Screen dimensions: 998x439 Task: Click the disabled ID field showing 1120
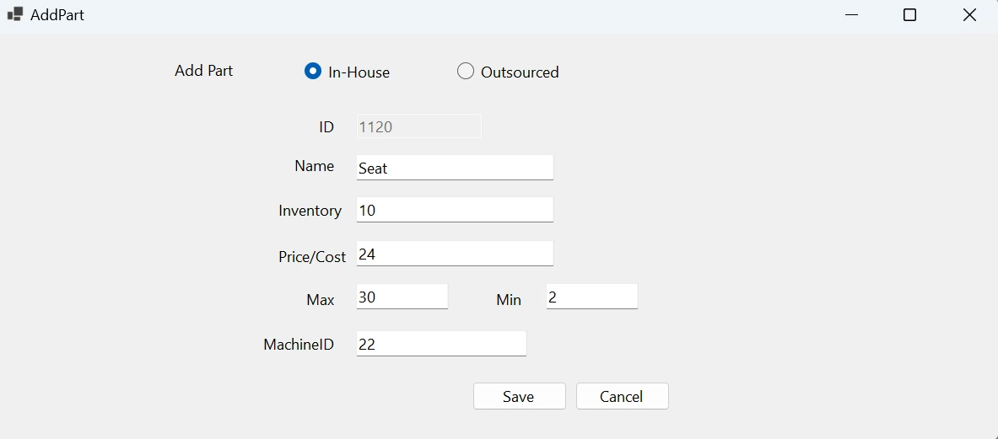click(x=418, y=126)
